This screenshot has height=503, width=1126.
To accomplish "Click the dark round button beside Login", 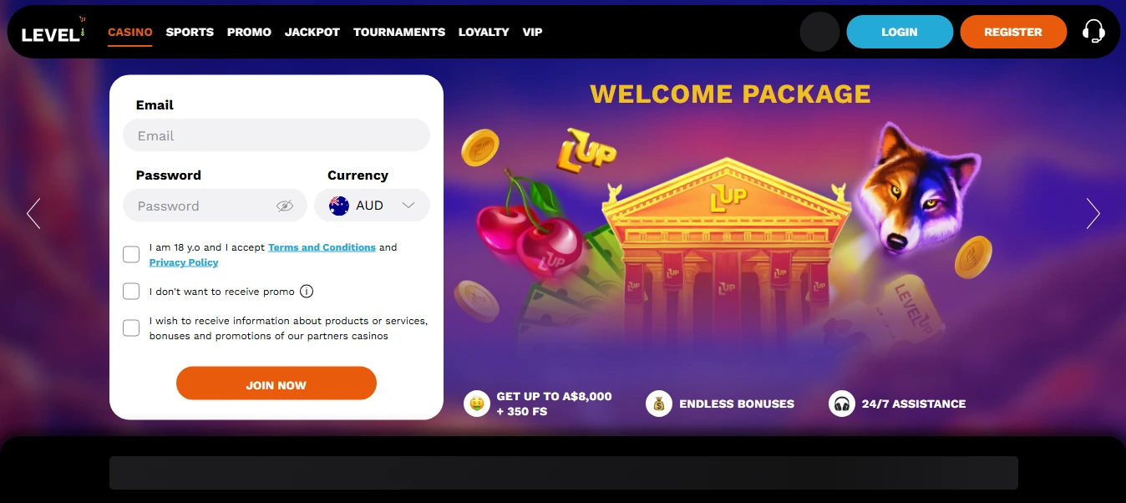I will click(x=819, y=32).
